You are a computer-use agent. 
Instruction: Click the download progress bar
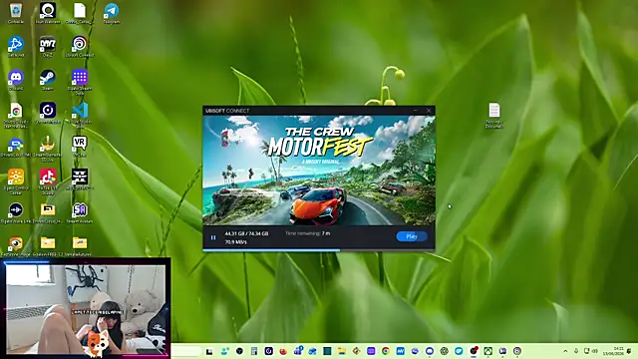point(319,250)
